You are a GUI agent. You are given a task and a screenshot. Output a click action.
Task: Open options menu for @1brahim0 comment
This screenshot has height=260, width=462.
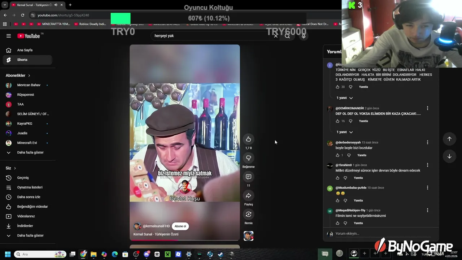(427, 165)
